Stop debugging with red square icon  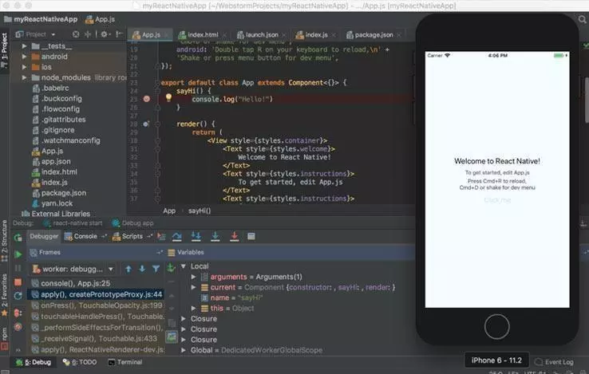click(x=18, y=282)
